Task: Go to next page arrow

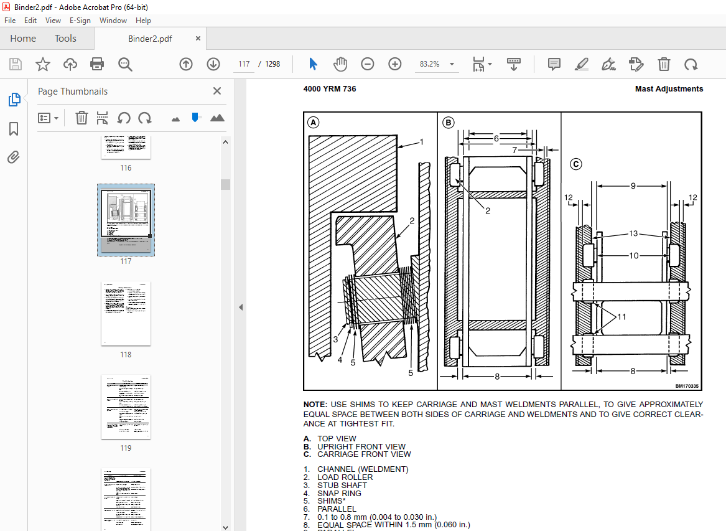Action: [213, 64]
